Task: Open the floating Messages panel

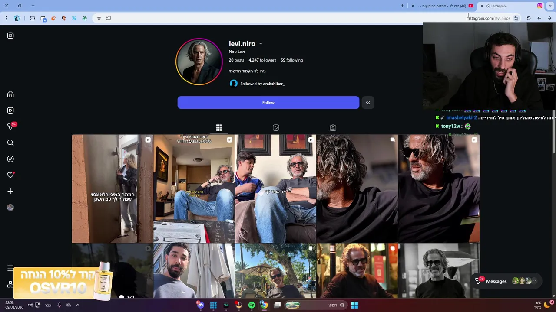Action: pos(506,281)
